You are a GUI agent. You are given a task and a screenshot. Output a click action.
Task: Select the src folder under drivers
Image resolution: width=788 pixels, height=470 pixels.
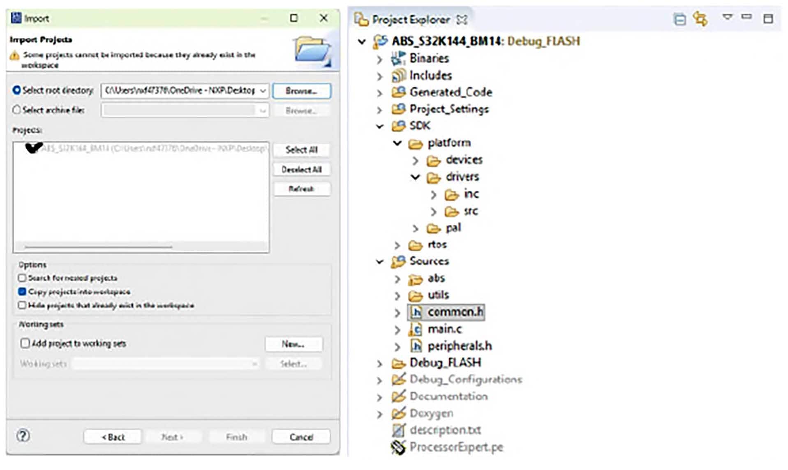pyautogui.click(x=471, y=211)
